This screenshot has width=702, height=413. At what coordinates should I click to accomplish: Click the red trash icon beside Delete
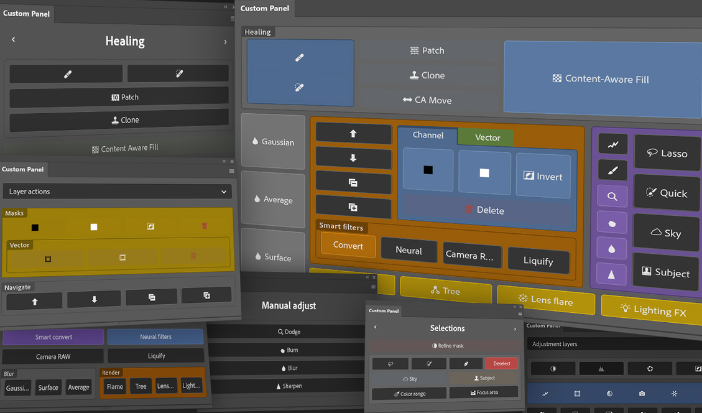click(x=469, y=210)
